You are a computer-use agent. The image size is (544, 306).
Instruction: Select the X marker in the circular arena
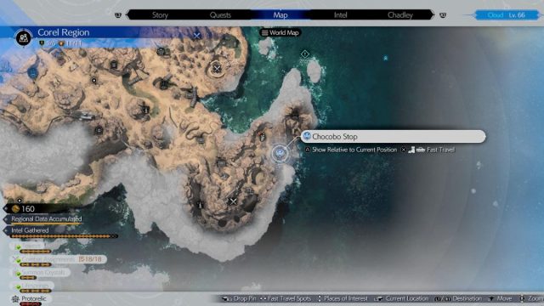click(217, 68)
